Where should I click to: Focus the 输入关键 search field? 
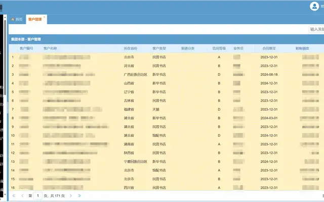click(316, 29)
